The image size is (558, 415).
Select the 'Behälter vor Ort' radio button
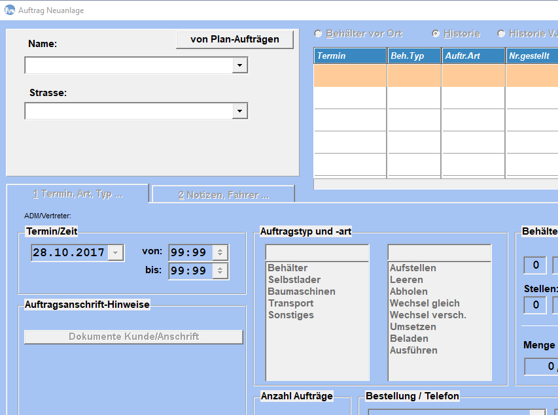319,33
